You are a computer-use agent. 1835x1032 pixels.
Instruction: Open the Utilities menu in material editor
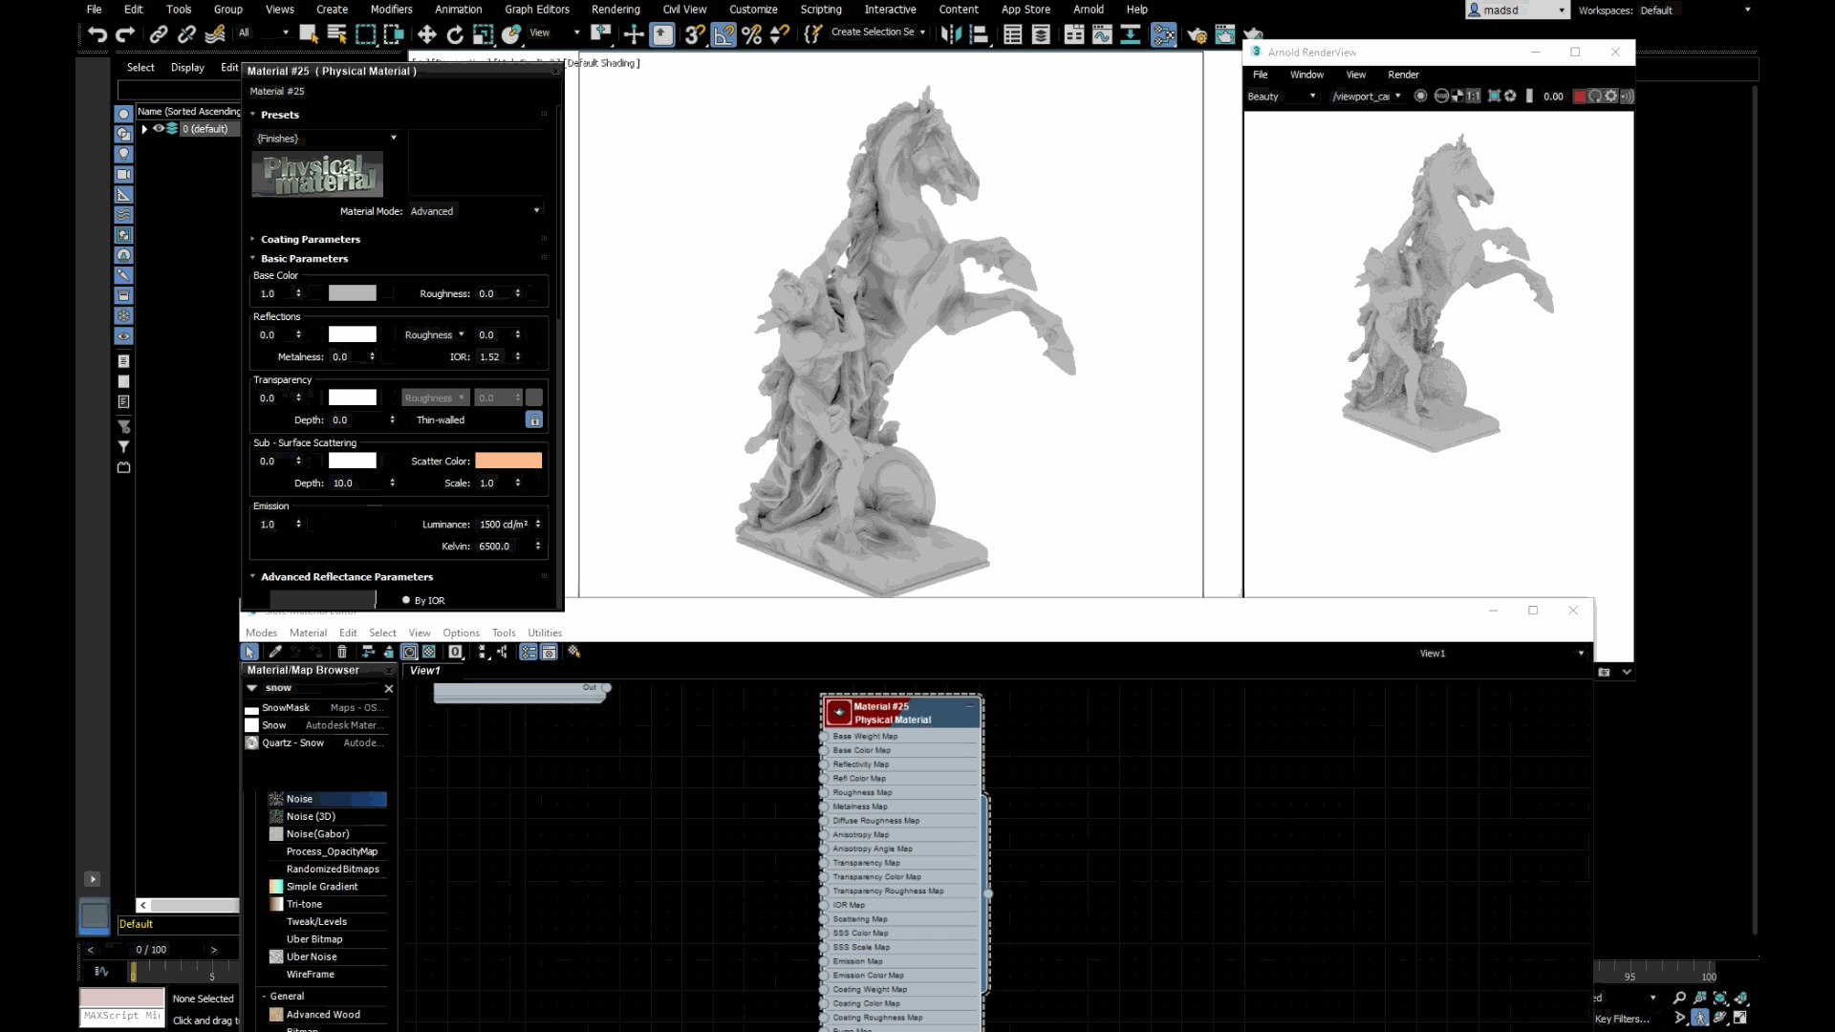pos(545,633)
